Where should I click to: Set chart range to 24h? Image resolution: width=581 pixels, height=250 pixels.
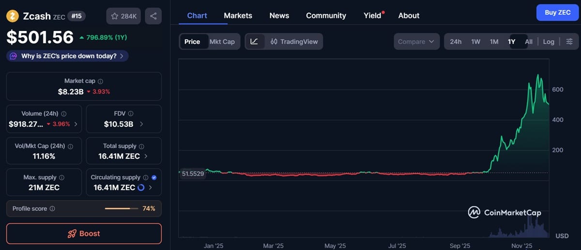[456, 42]
